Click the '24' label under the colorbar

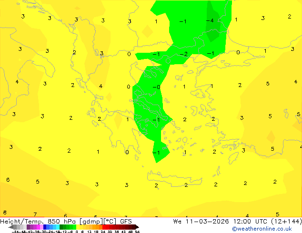[x=103, y=232]
